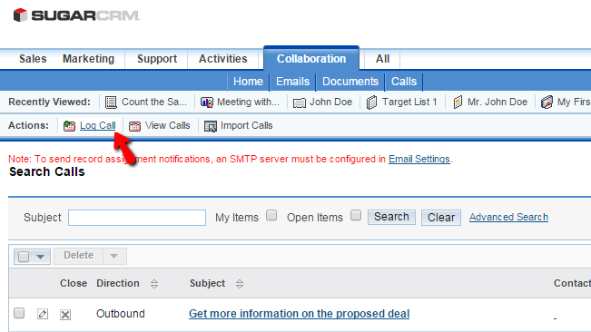Screen dimensions: 591x332
Task: Open recently viewed Count the Sa... record icon
Action: coord(111,102)
